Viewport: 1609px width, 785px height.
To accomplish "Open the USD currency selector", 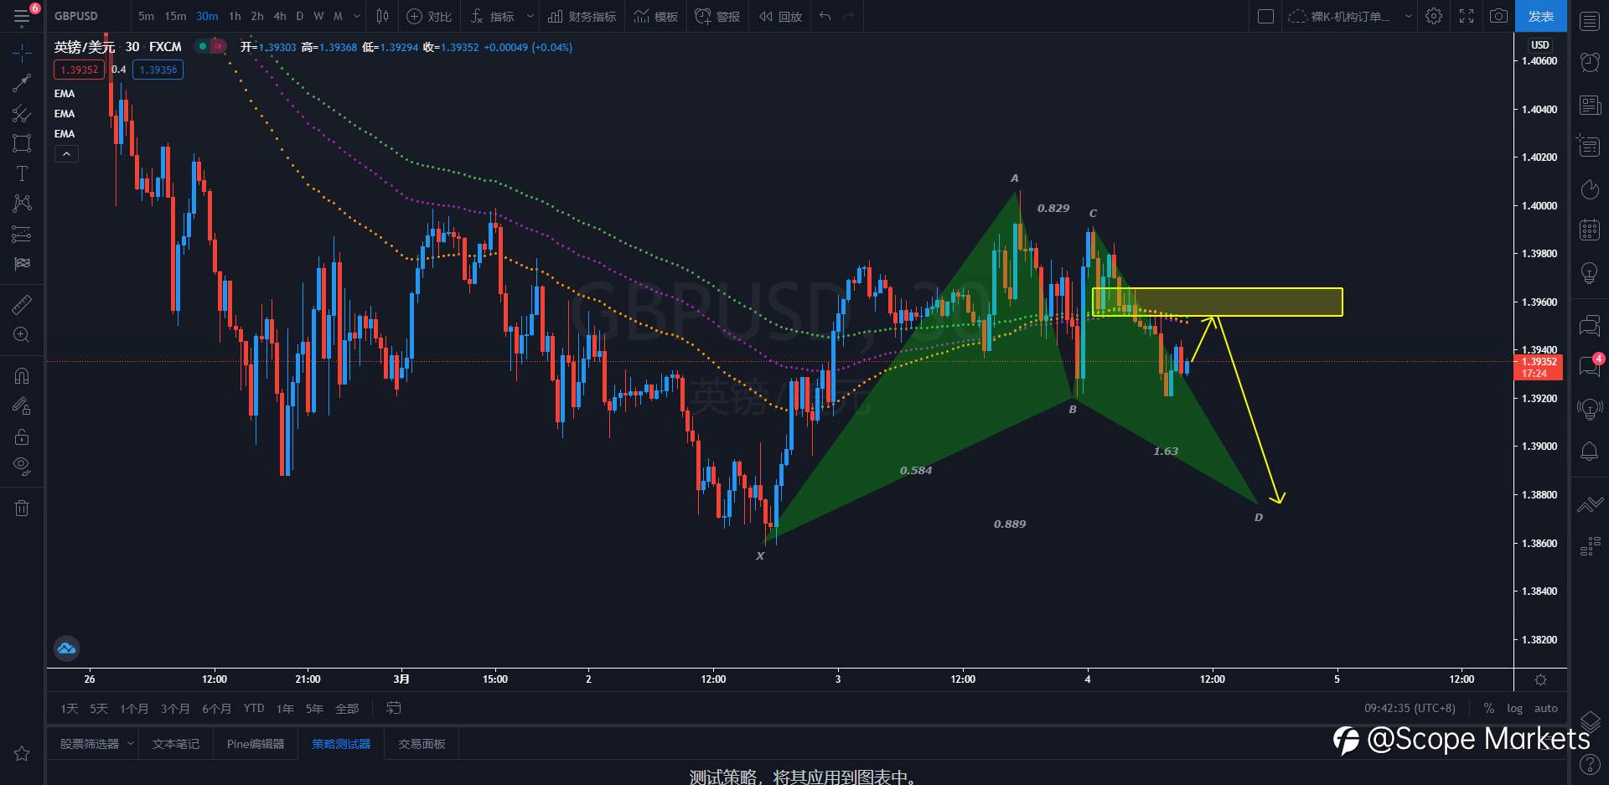I will [x=1540, y=45].
